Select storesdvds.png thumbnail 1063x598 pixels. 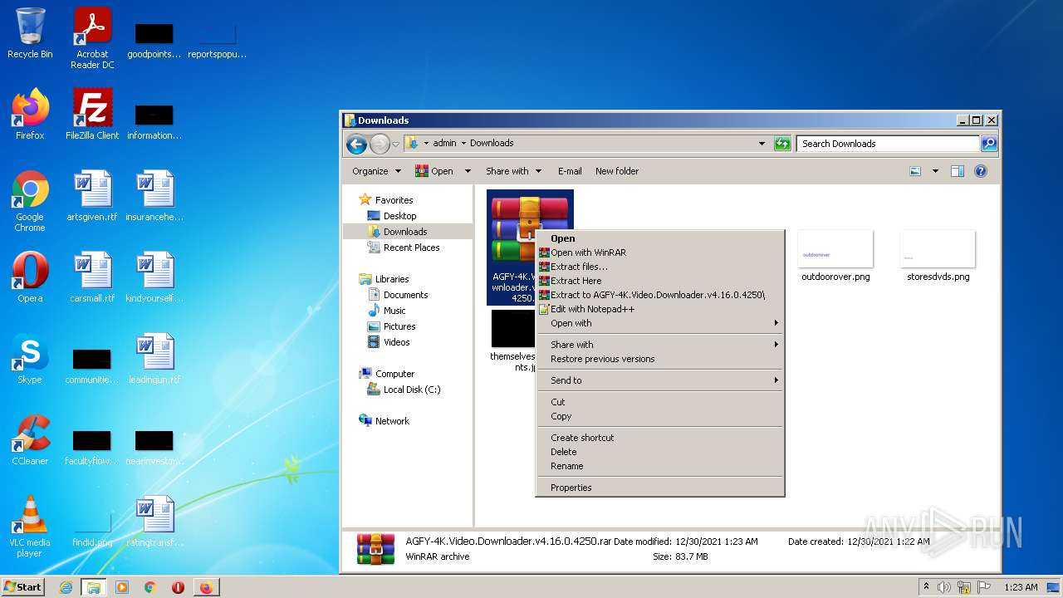point(938,256)
